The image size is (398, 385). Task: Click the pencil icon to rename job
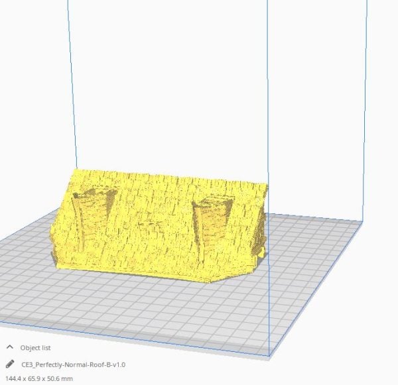(10, 364)
